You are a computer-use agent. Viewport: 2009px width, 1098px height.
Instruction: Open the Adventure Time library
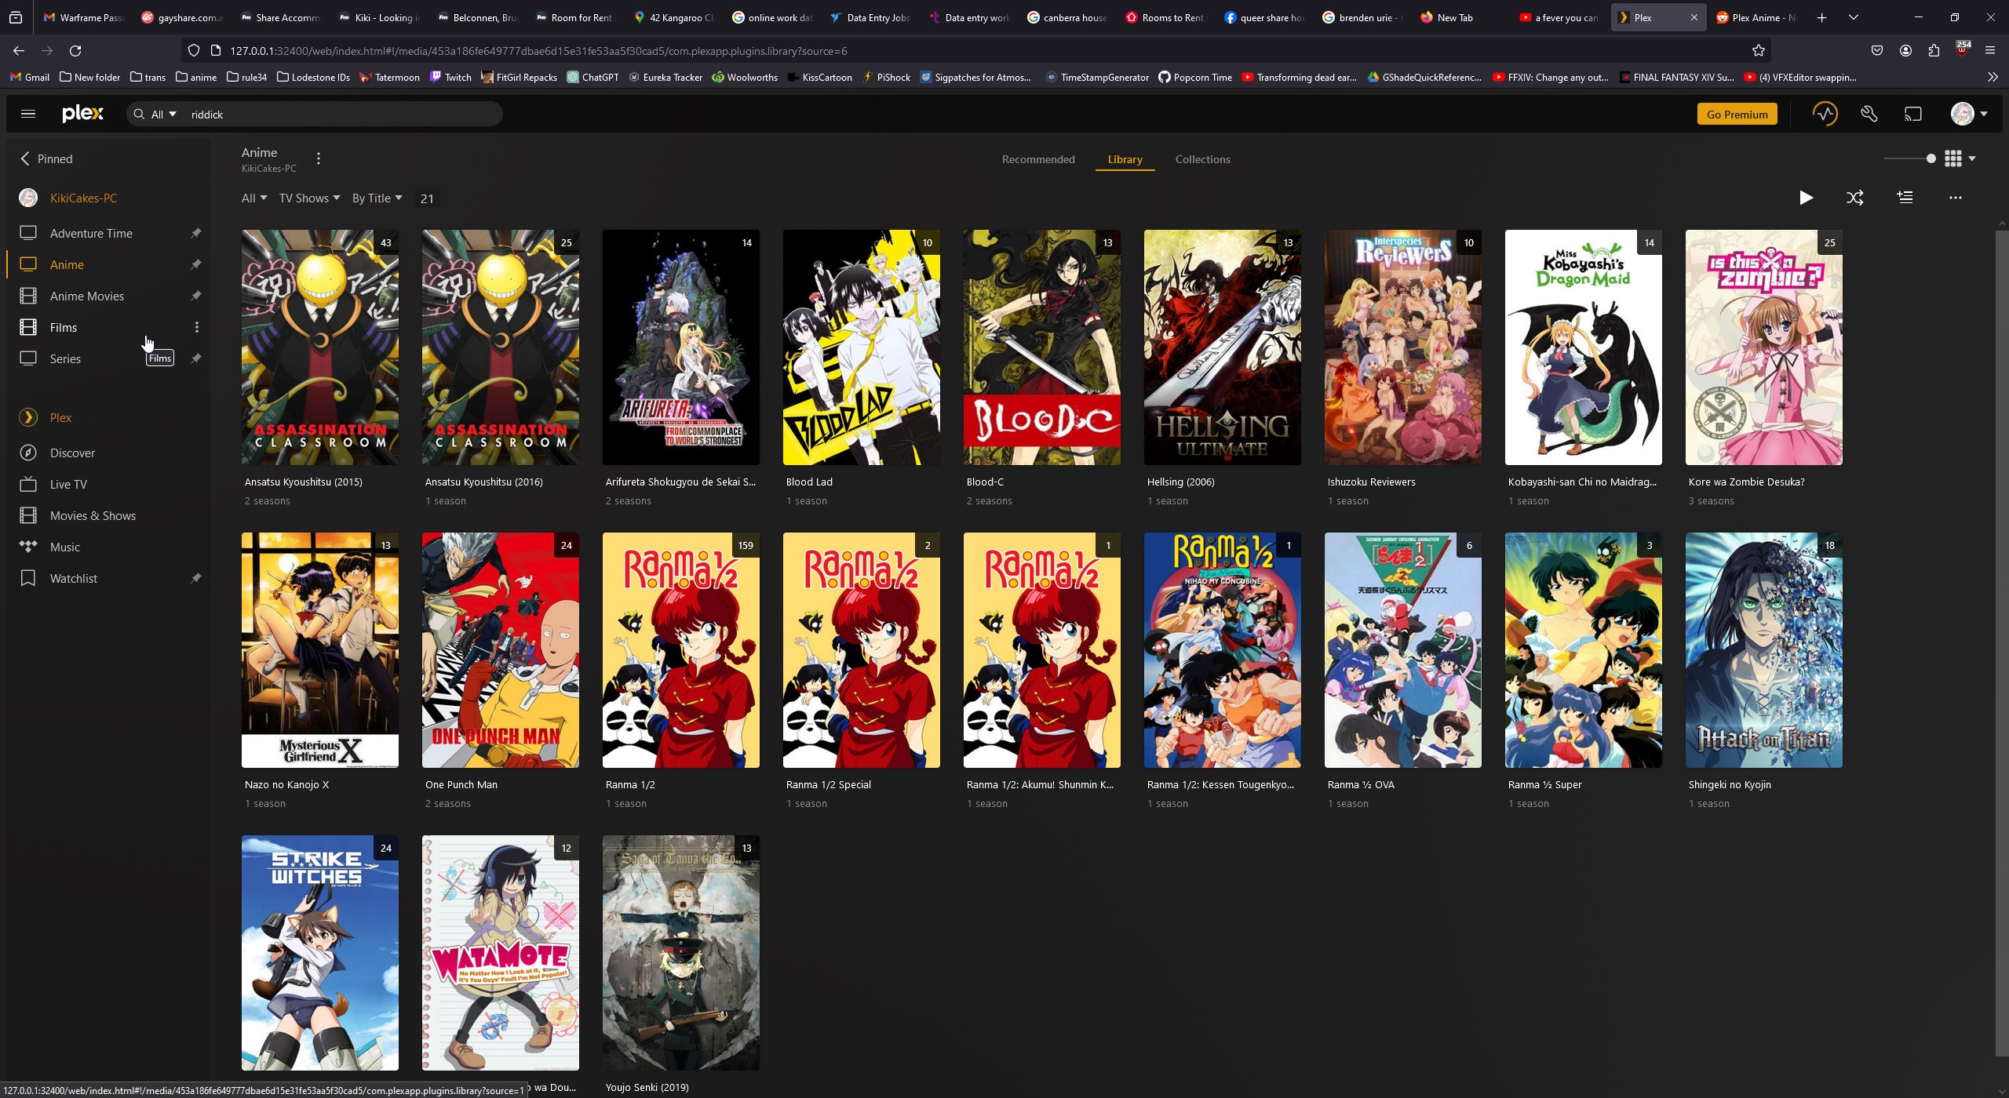(x=91, y=233)
